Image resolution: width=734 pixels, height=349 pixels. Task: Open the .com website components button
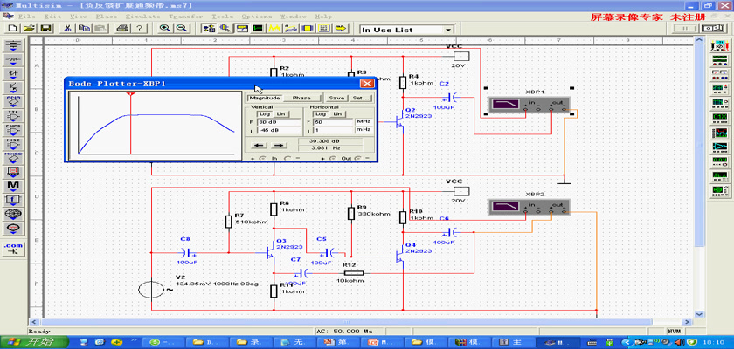(x=14, y=248)
